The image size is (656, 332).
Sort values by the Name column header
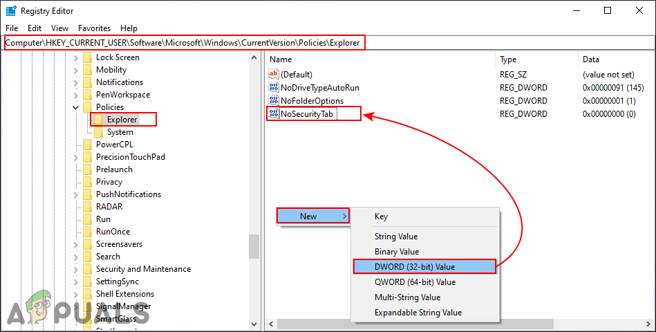pyautogui.click(x=380, y=59)
